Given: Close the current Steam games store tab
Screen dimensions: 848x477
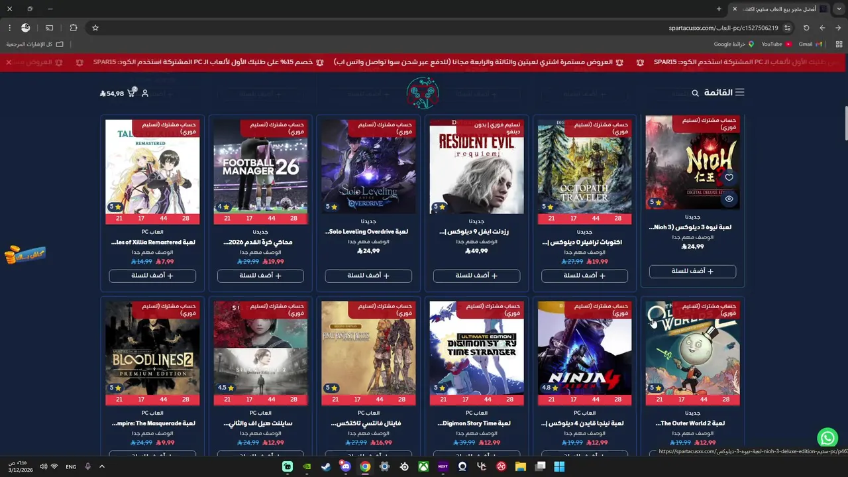Looking at the screenshot, I should click(734, 9).
